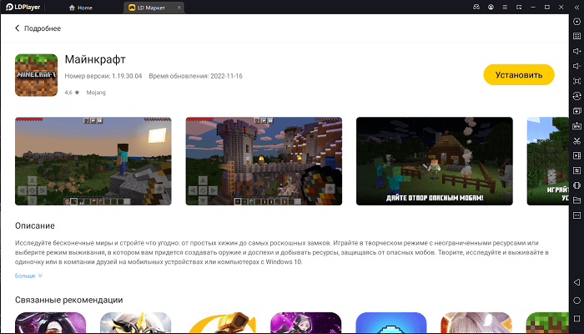584x334 pixels.
Task: Collapse the right sidebar with double chevron
Action: [x=576, y=7]
